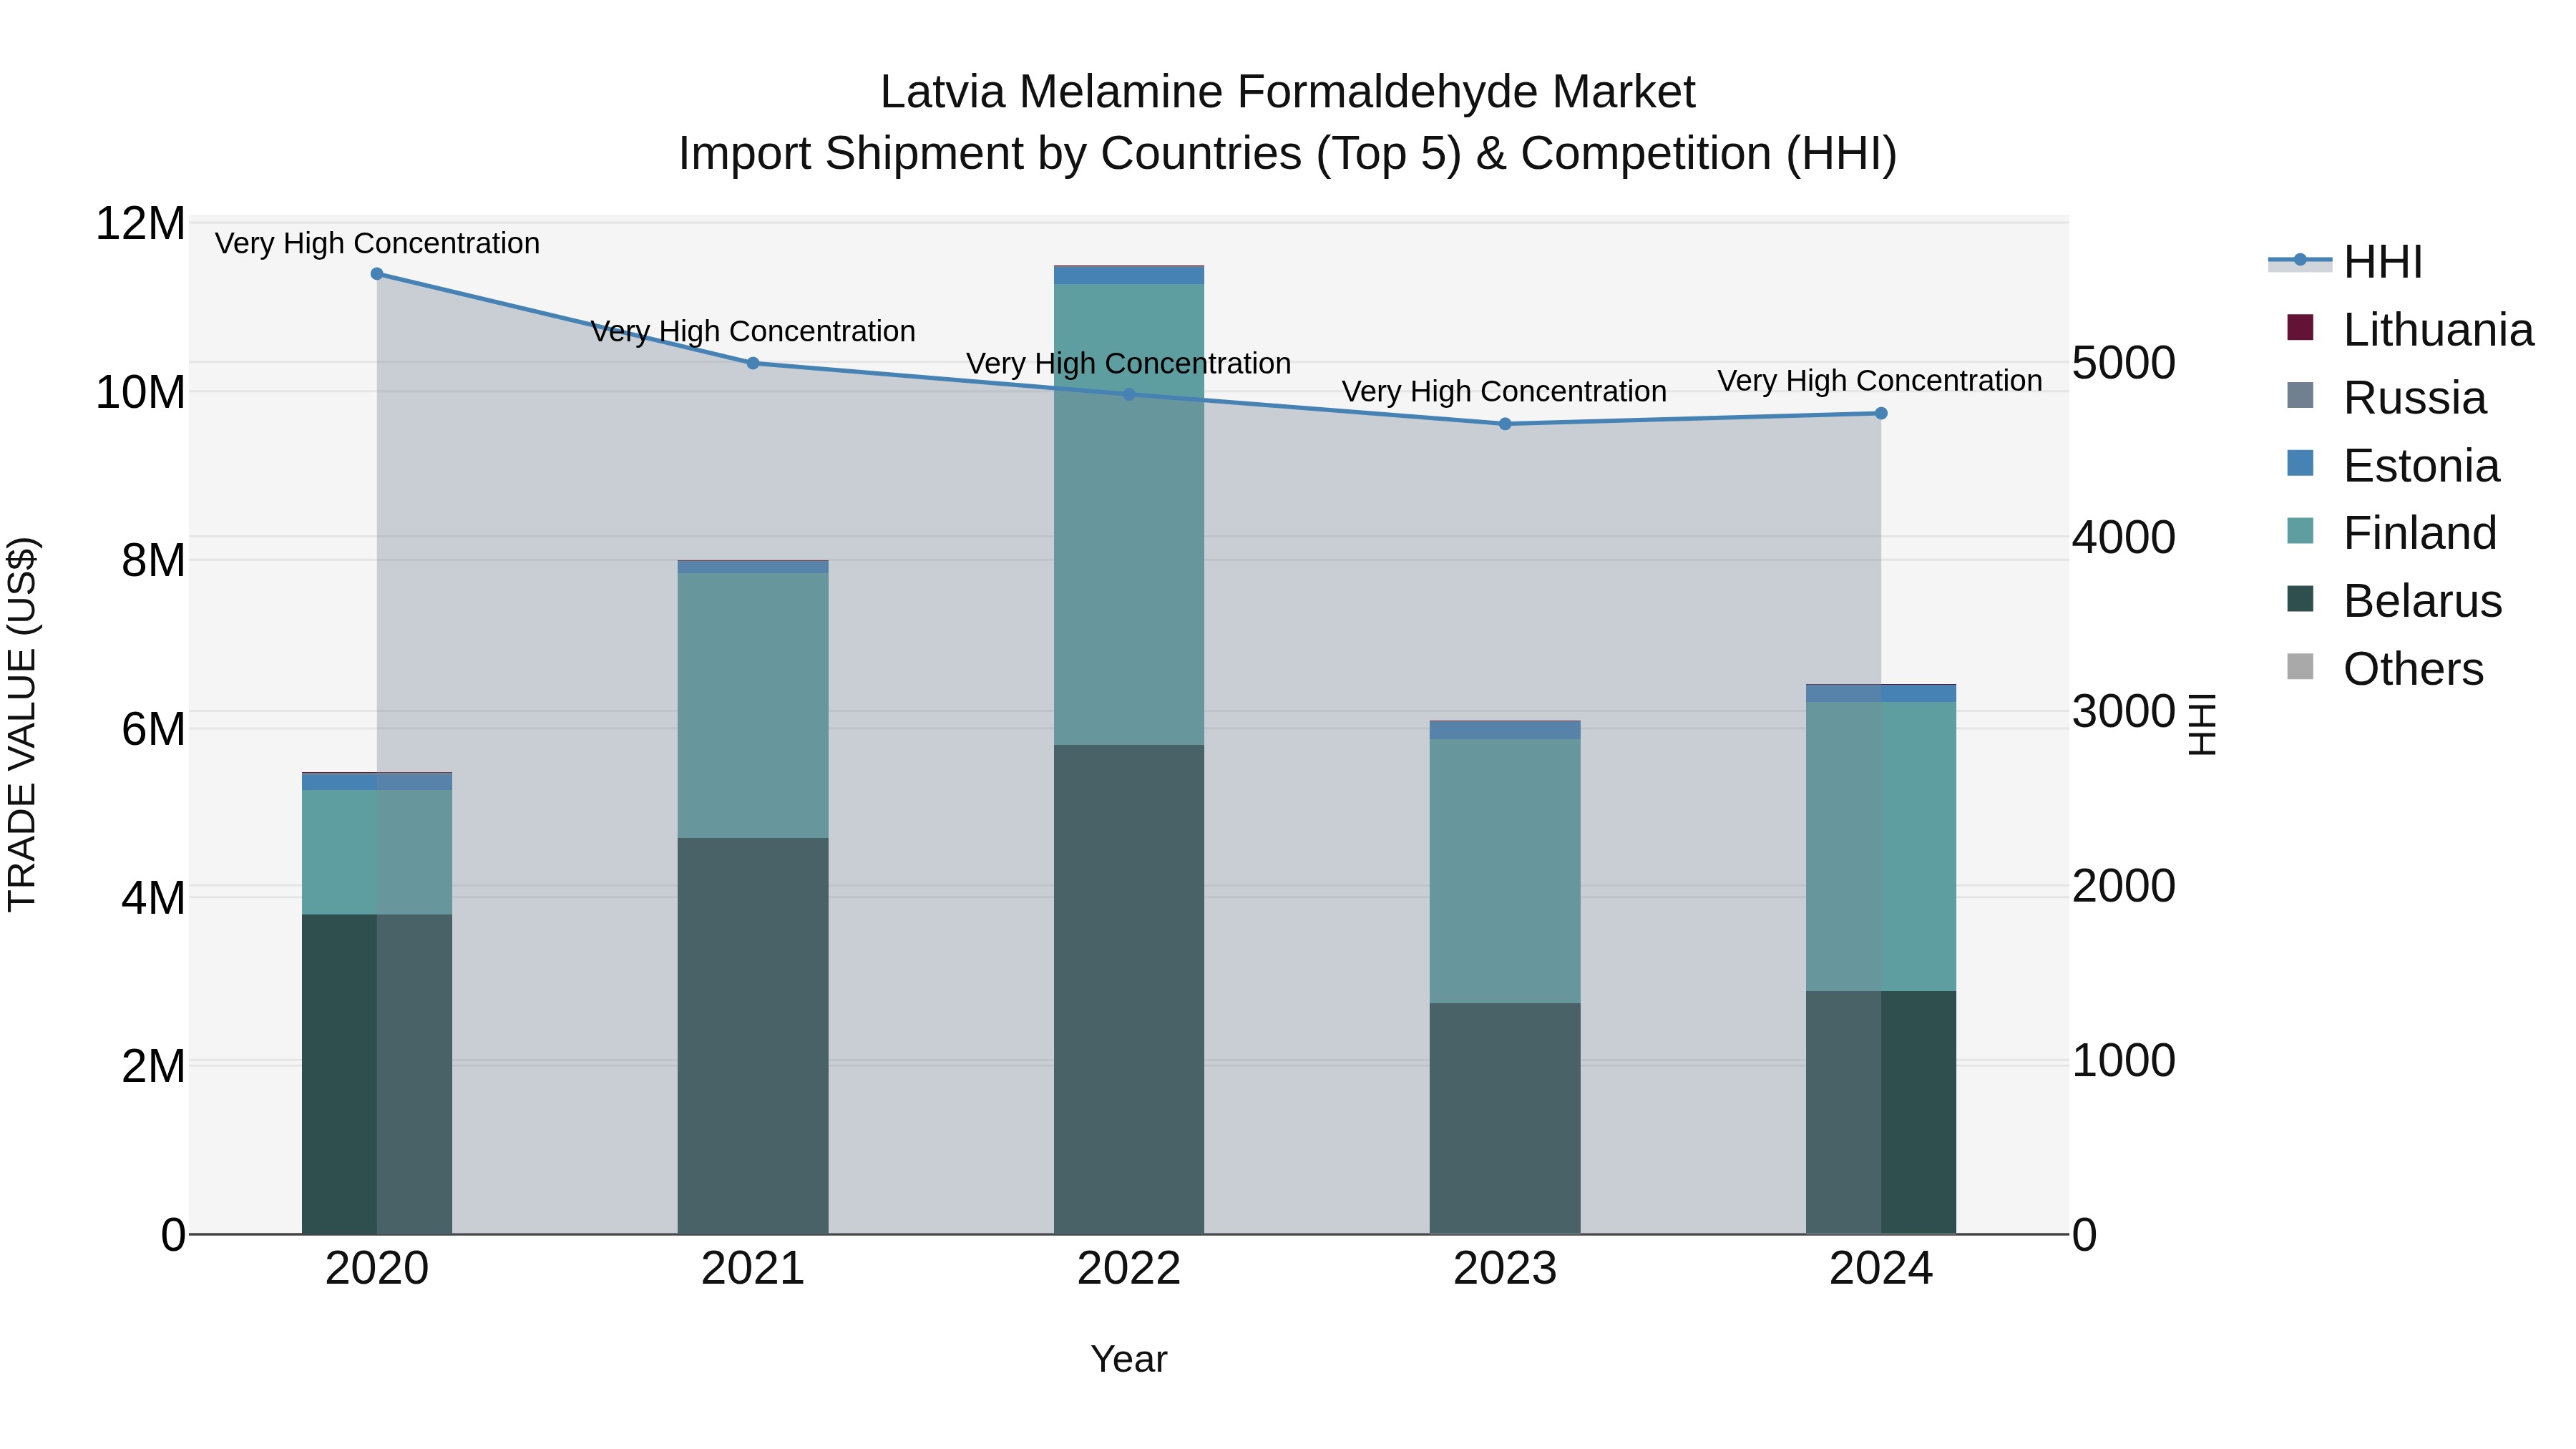Click the Belarus segment of the 2023 bar
2576x1449 pixels.
pos(1505,1118)
